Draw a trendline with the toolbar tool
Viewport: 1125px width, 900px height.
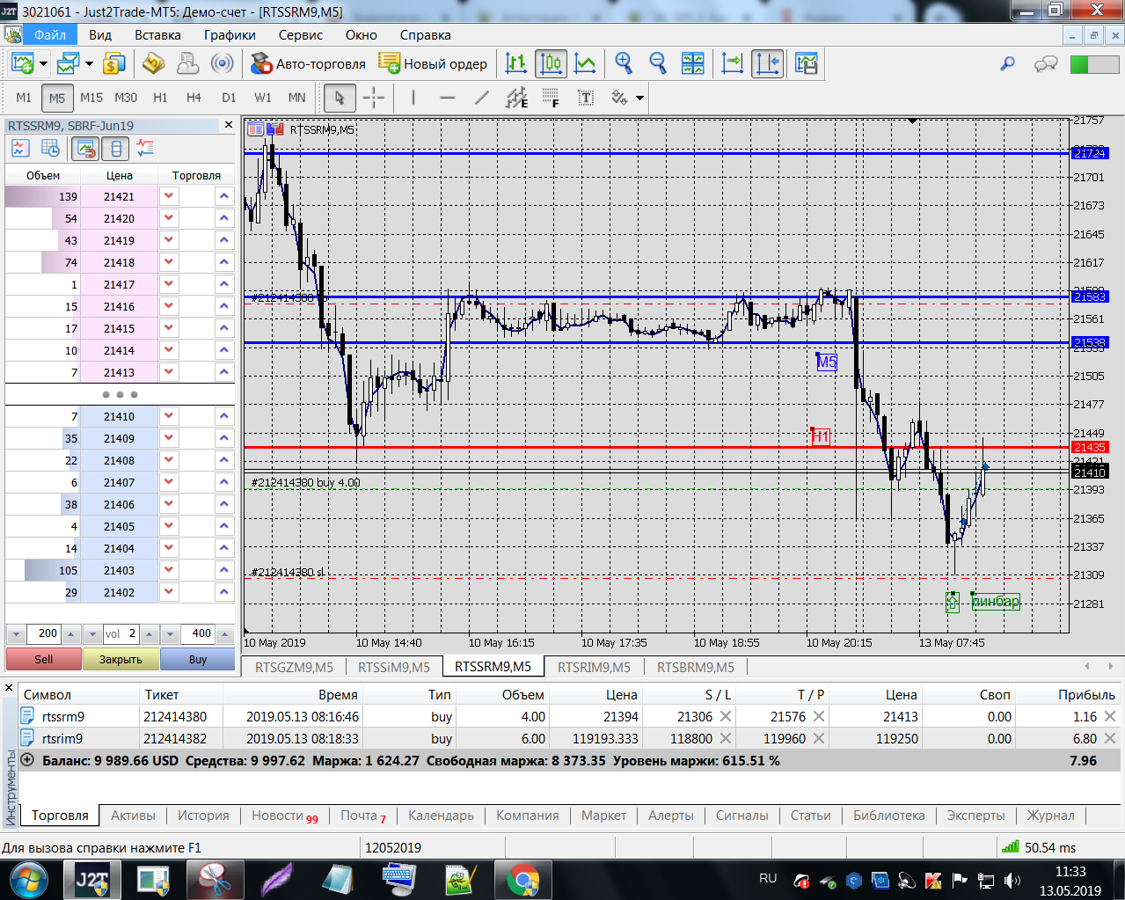[482, 98]
